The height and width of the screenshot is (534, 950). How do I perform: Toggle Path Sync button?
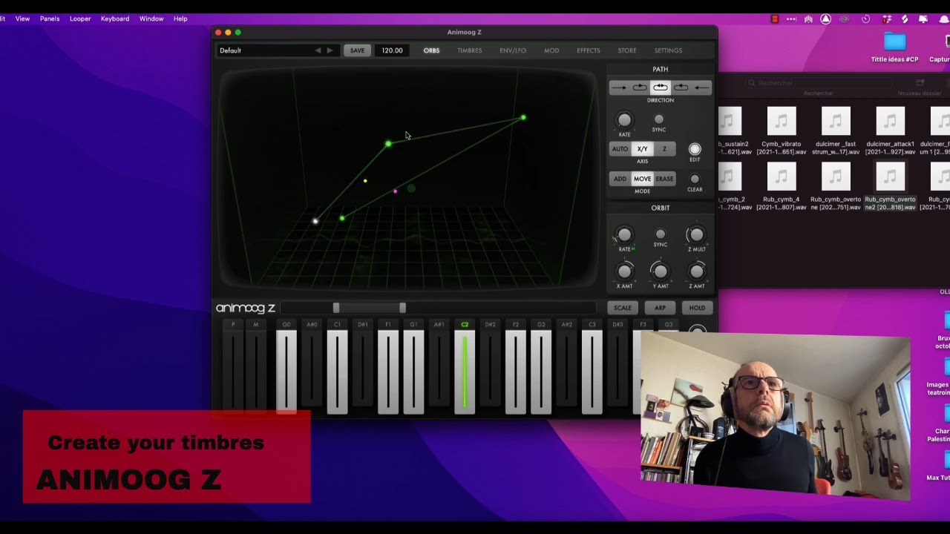659,119
